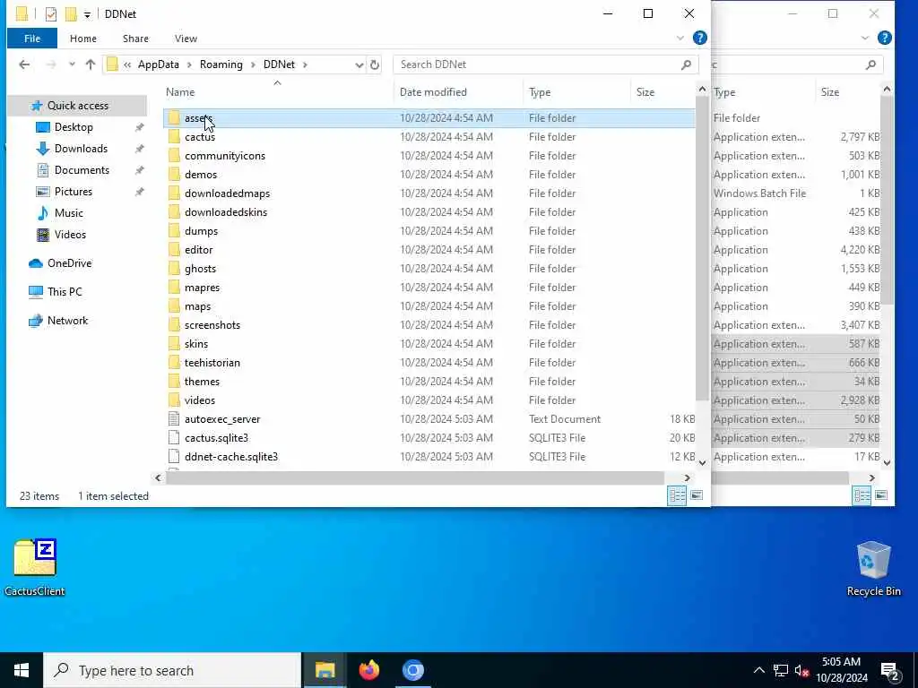
Task: Click the network tray icon
Action: coord(780,670)
